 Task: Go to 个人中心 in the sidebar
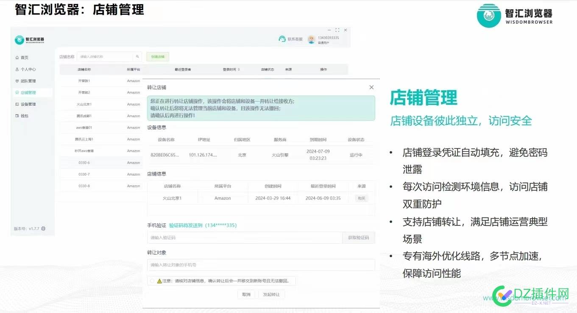25,69
